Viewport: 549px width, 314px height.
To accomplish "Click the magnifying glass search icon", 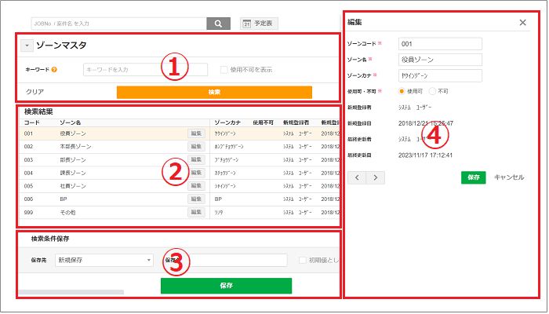I will tap(218, 24).
